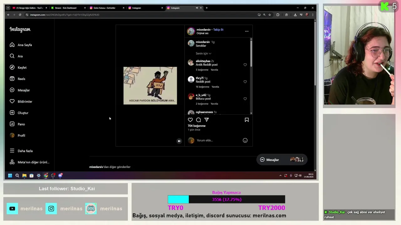Open oghaanenees user profile
The height and width of the screenshot is (225, 401).
[204, 112]
